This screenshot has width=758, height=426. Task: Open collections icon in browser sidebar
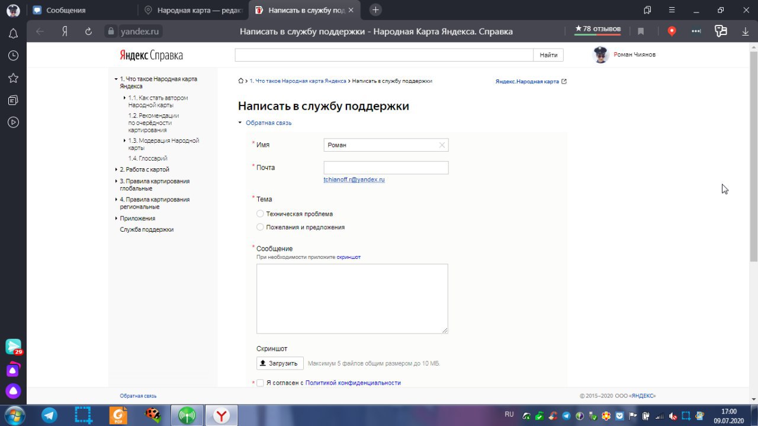(x=13, y=100)
